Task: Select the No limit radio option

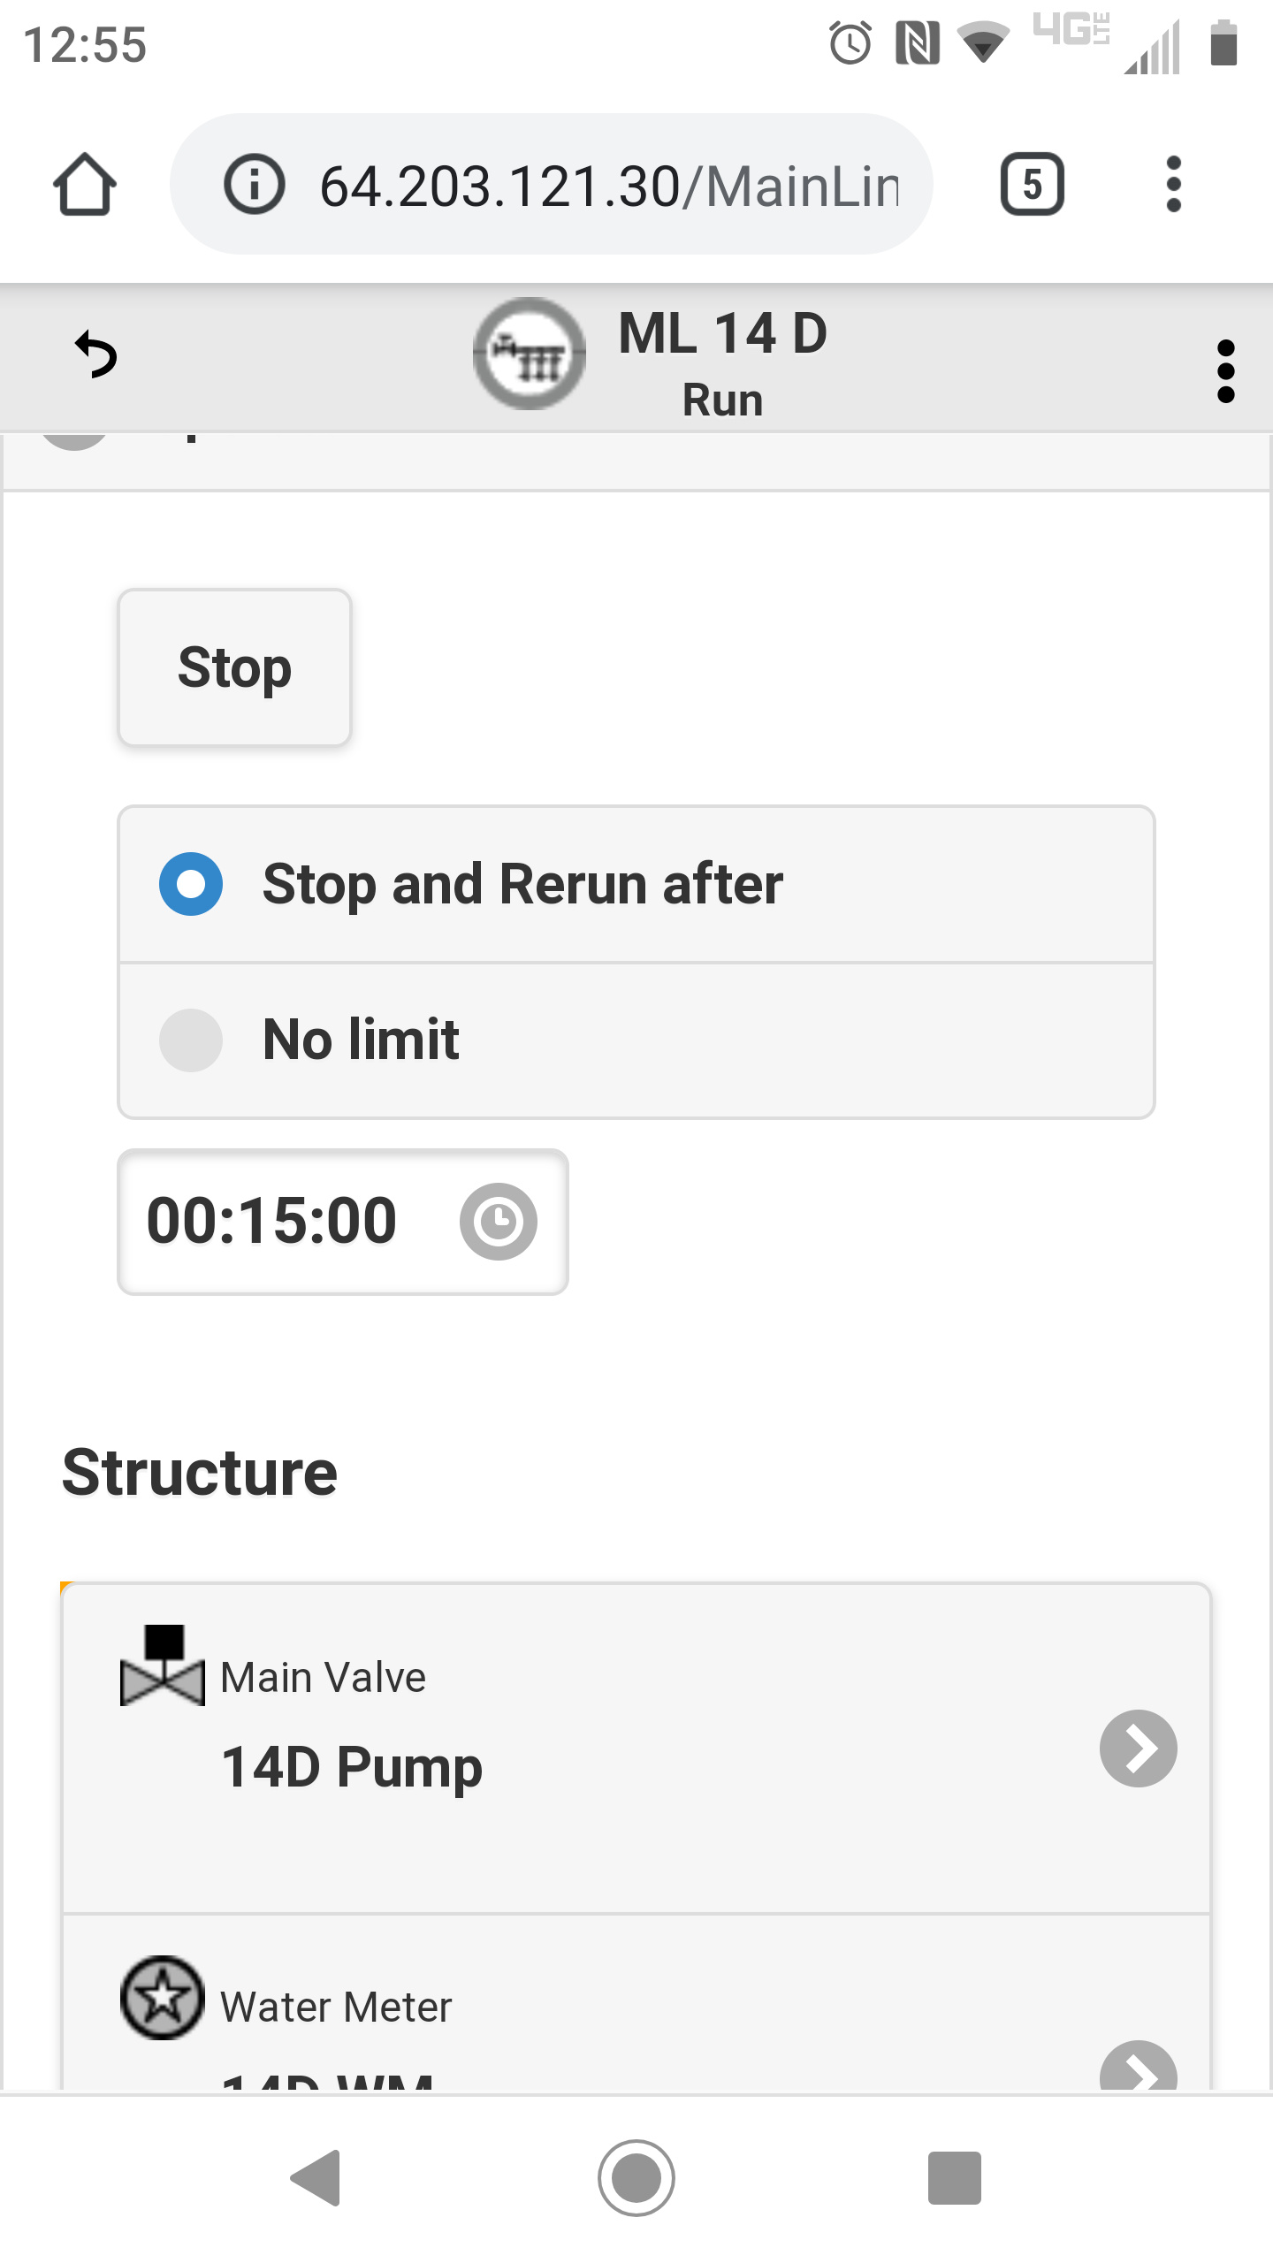Action: (636, 1040)
